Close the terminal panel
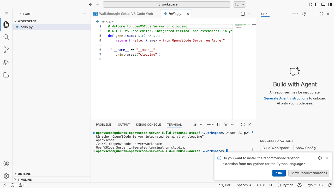Viewport: 334px width, 188px height. 250,125
